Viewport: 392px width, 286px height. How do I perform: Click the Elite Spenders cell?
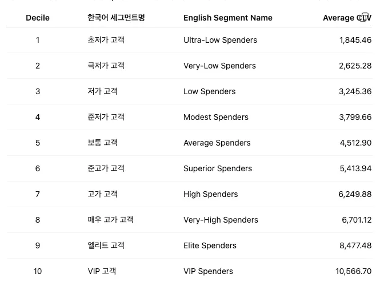tap(210, 245)
